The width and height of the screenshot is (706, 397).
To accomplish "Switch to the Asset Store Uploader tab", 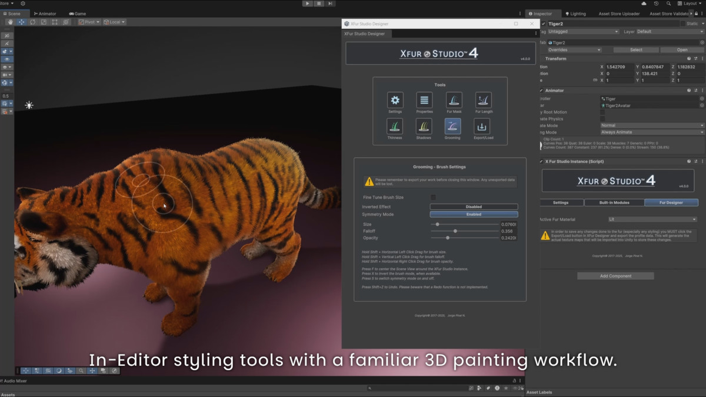I will pyautogui.click(x=619, y=14).
